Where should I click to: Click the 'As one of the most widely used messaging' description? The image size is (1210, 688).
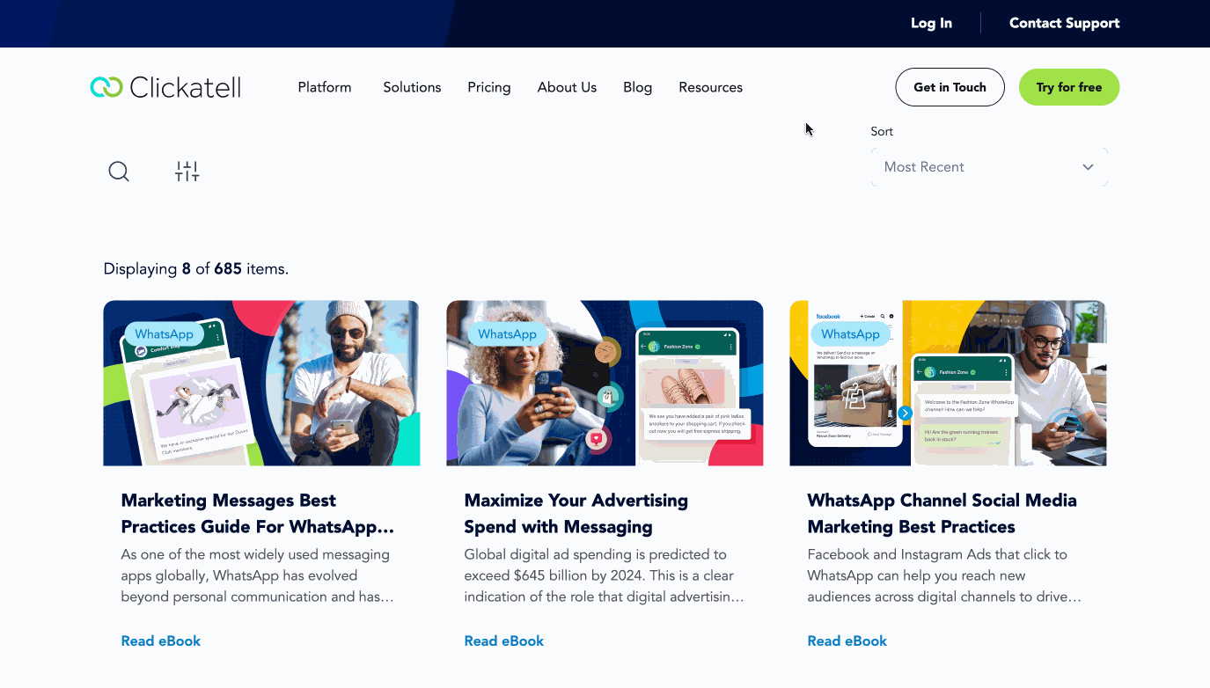click(258, 576)
